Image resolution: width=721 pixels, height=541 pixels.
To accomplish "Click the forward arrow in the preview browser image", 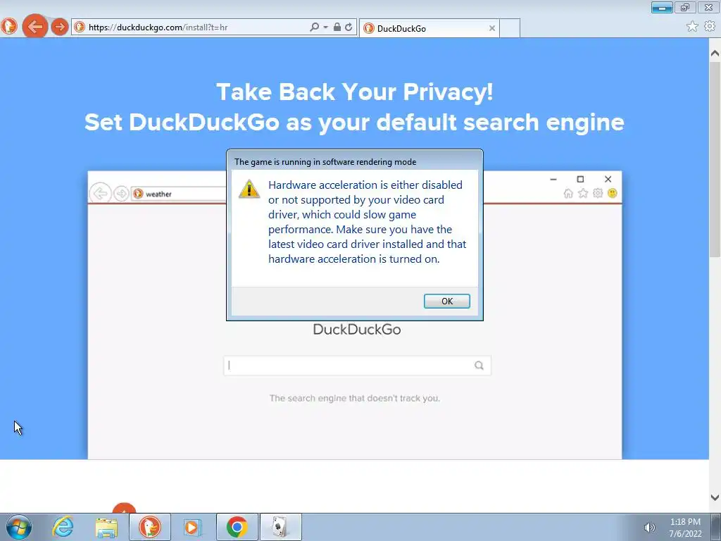I will tap(121, 194).
